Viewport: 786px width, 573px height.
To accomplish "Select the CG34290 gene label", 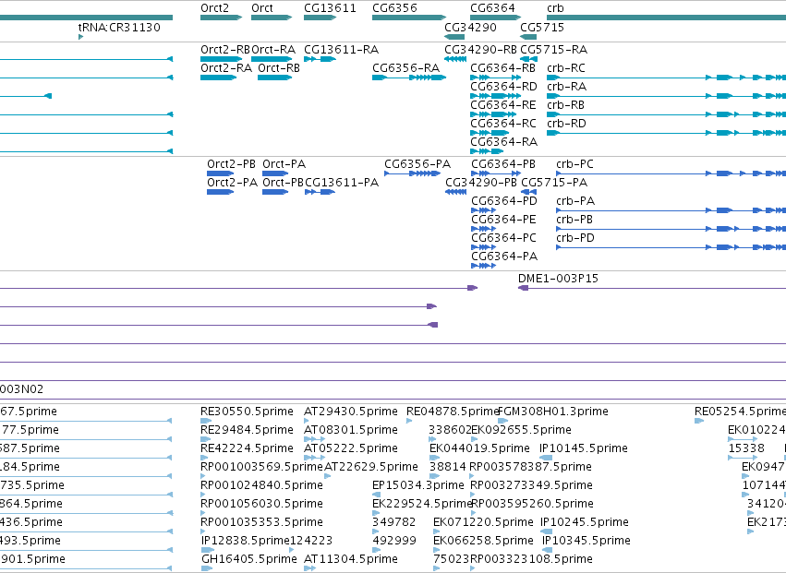I will click(470, 28).
